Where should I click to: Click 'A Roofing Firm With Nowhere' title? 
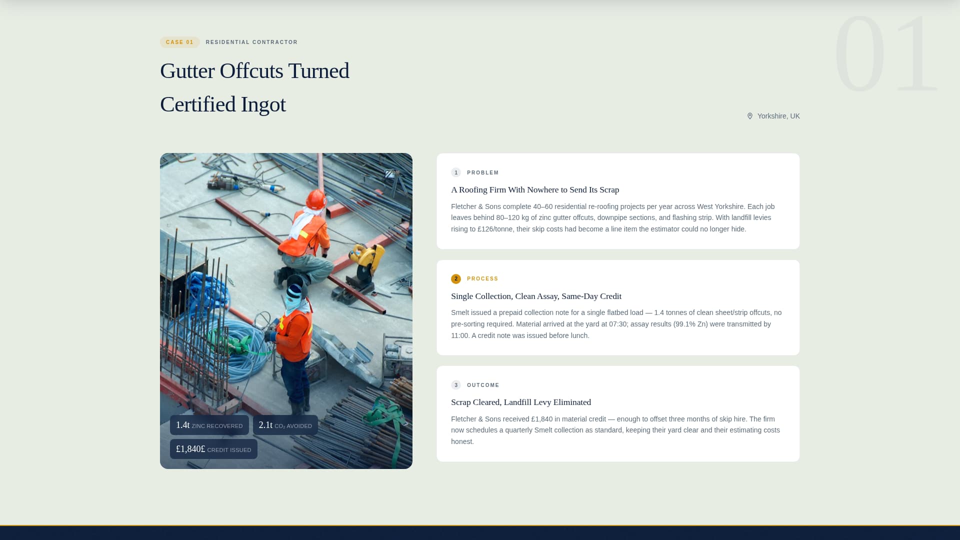pyautogui.click(x=535, y=190)
